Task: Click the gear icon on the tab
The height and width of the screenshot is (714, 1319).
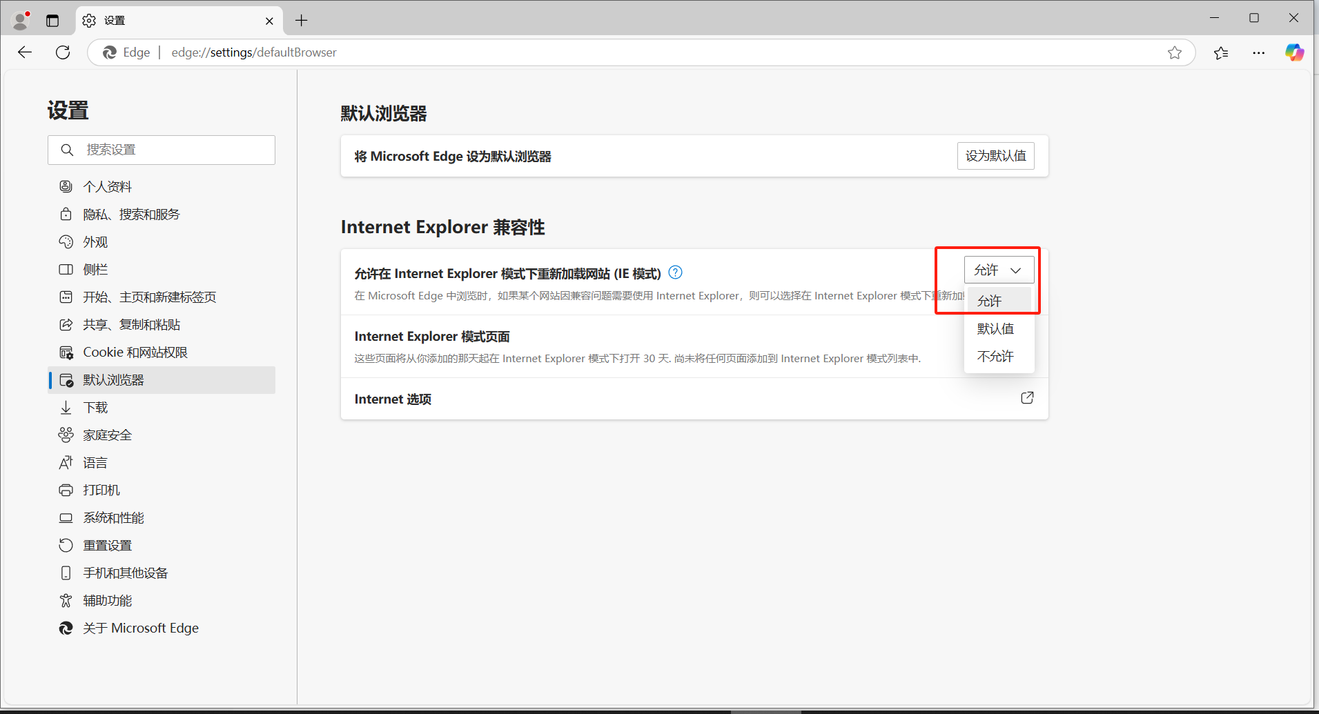Action: (x=89, y=21)
